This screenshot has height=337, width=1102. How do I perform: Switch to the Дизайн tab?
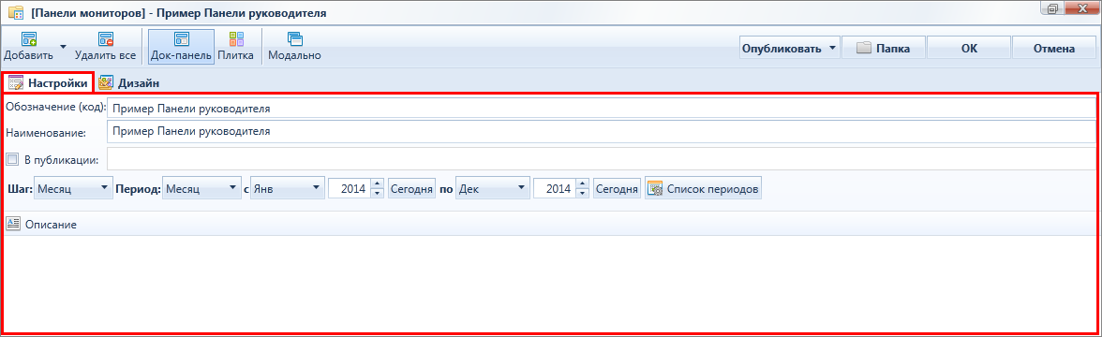(x=129, y=82)
